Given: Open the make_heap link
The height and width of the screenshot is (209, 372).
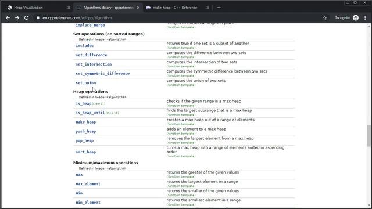Looking at the screenshot, I should pos(85,122).
